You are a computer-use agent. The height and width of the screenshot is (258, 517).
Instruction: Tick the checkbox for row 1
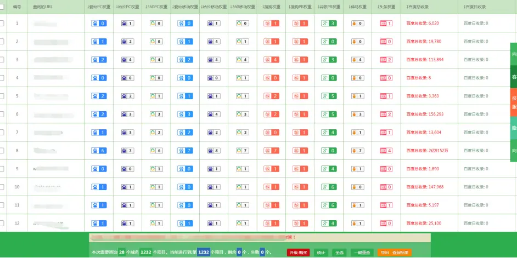point(2,24)
